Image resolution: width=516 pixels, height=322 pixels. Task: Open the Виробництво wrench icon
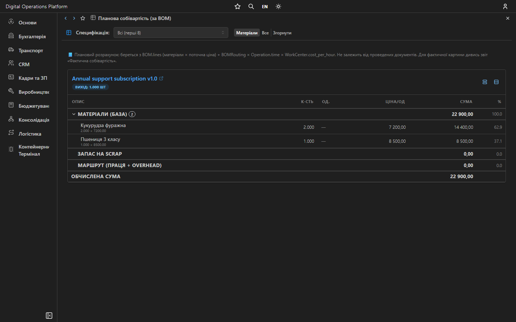(x=11, y=91)
